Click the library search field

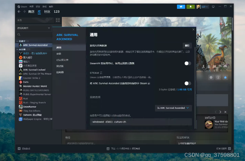point(34,35)
